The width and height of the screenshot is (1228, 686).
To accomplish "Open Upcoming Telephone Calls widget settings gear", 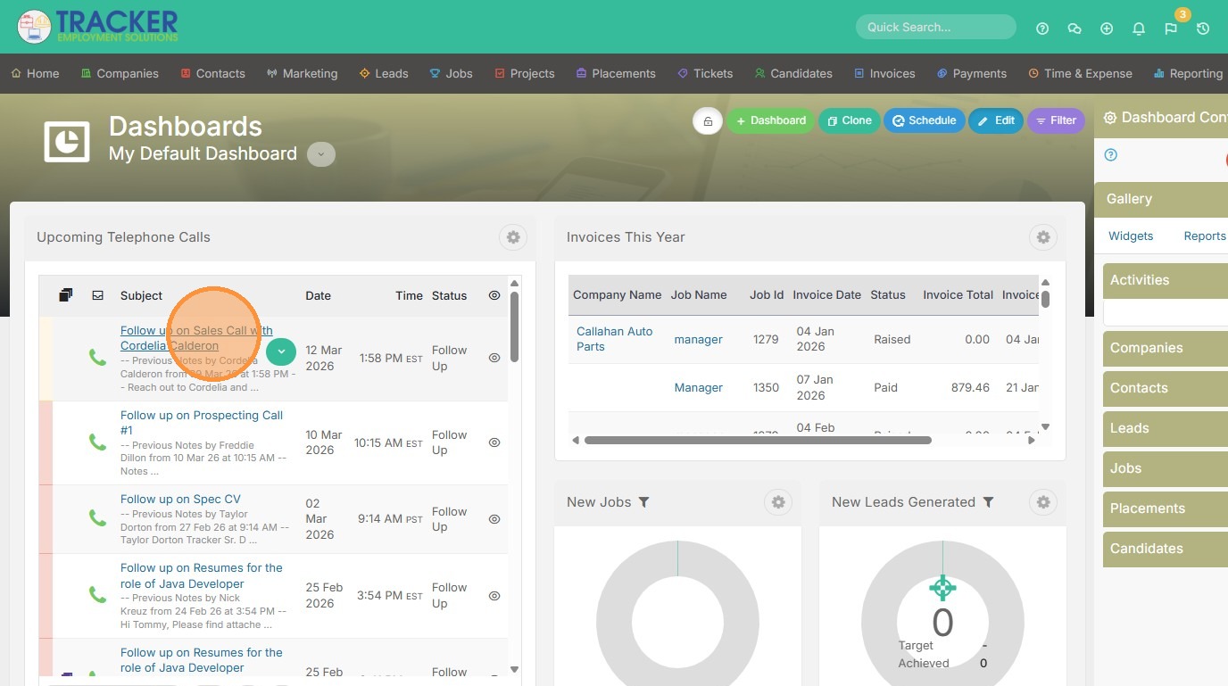I will pyautogui.click(x=513, y=237).
